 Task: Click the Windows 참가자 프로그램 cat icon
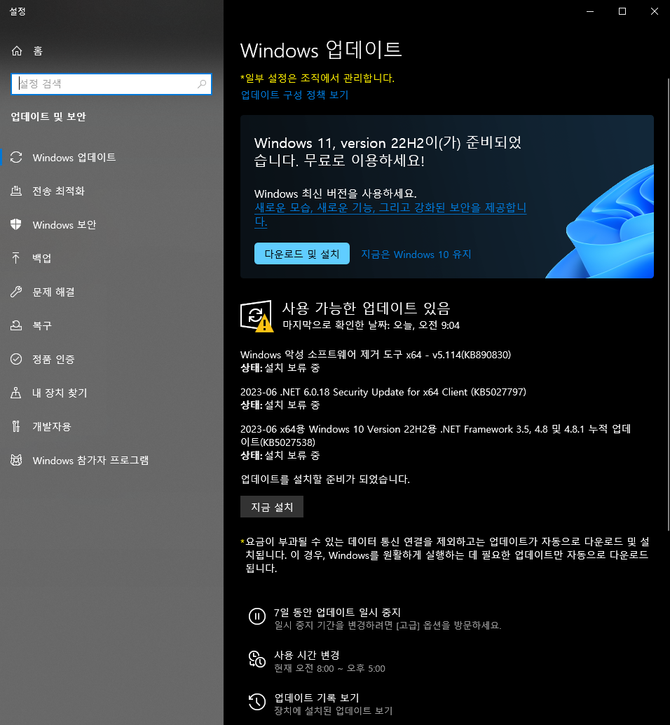tap(16, 460)
